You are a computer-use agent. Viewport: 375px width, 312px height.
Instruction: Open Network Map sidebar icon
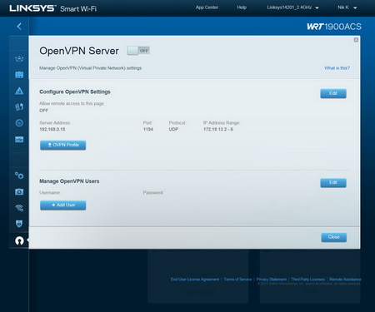point(19,59)
